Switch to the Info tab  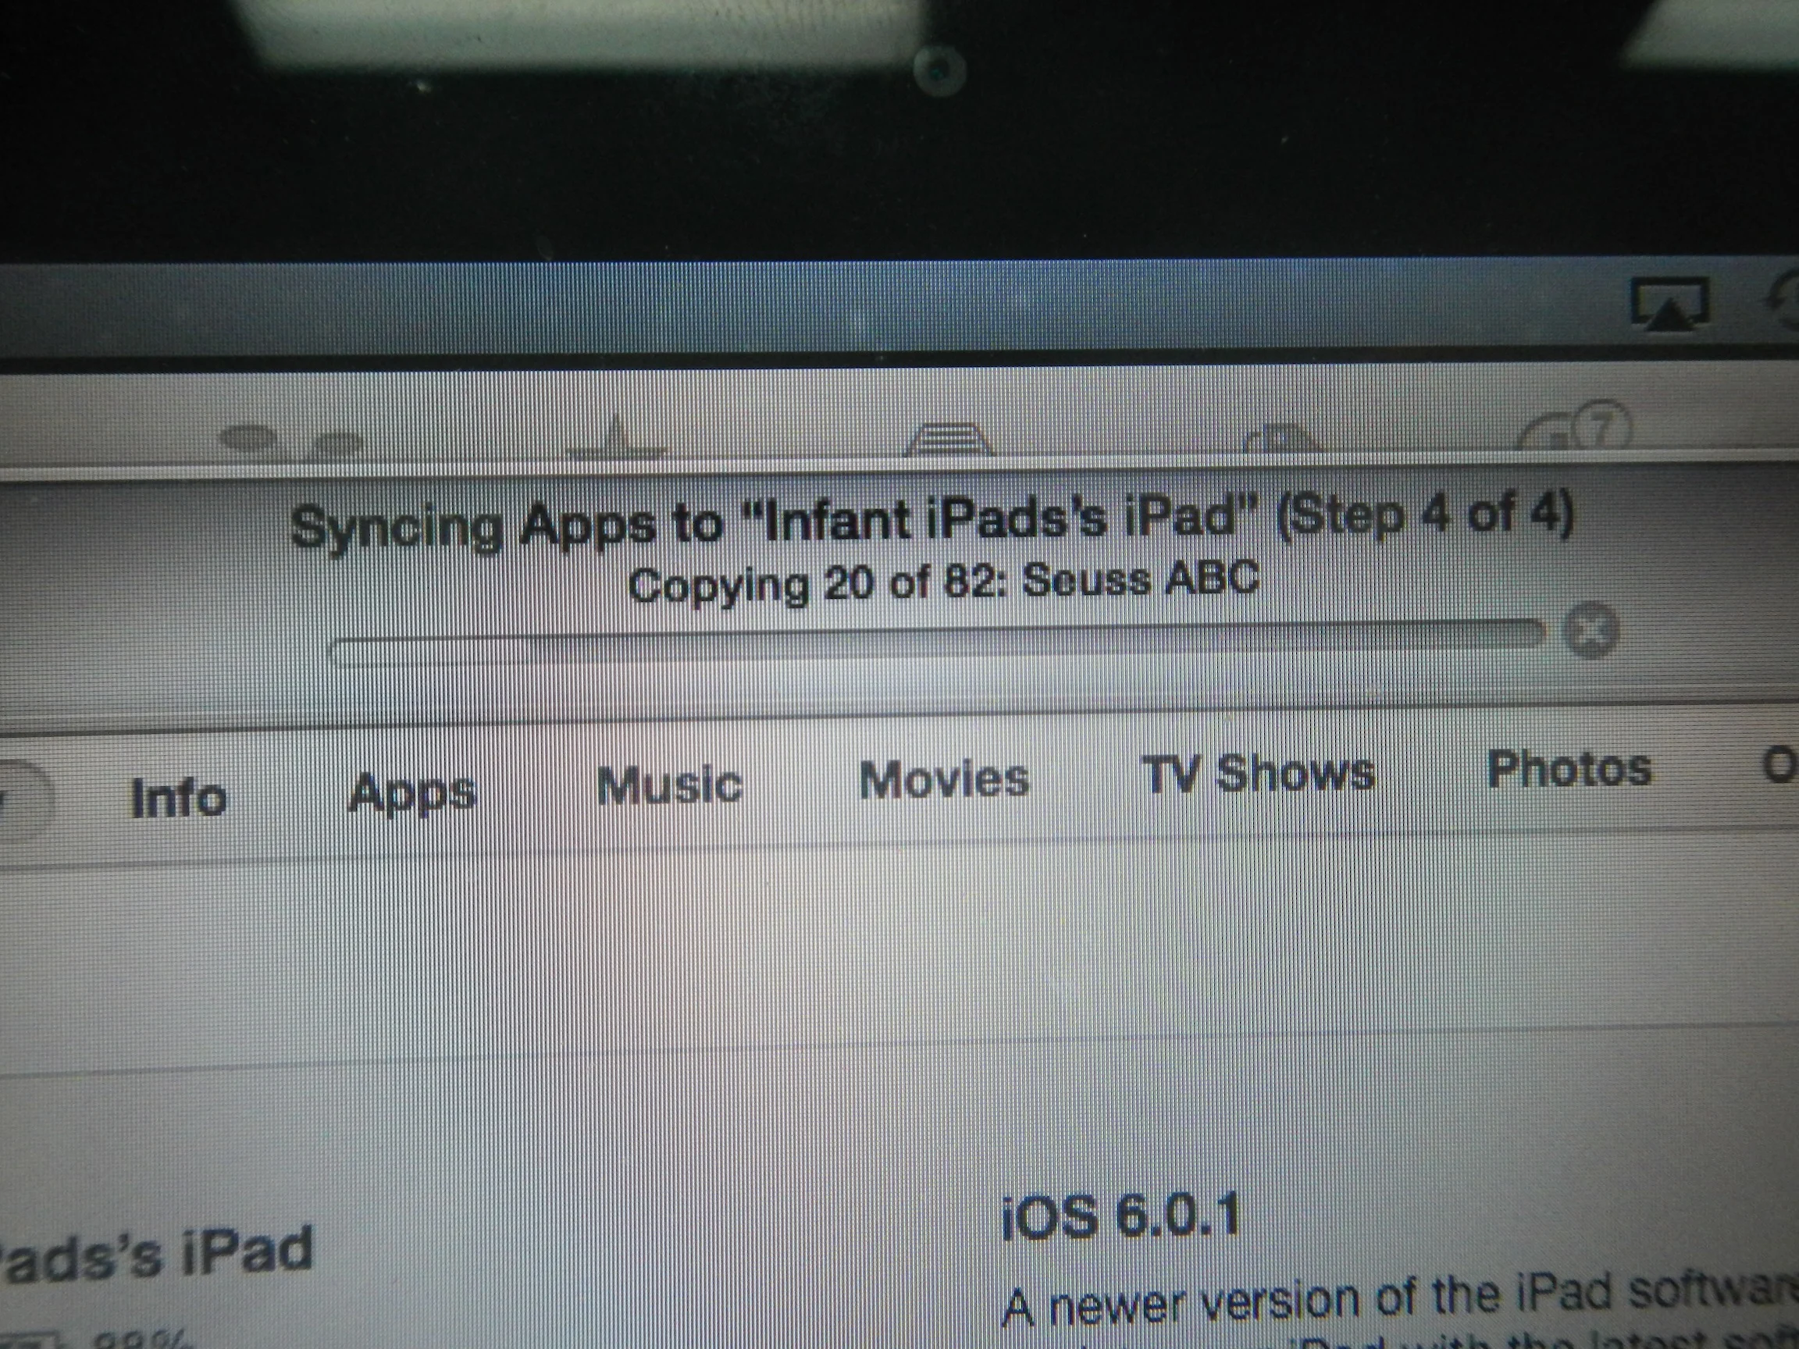tap(178, 798)
